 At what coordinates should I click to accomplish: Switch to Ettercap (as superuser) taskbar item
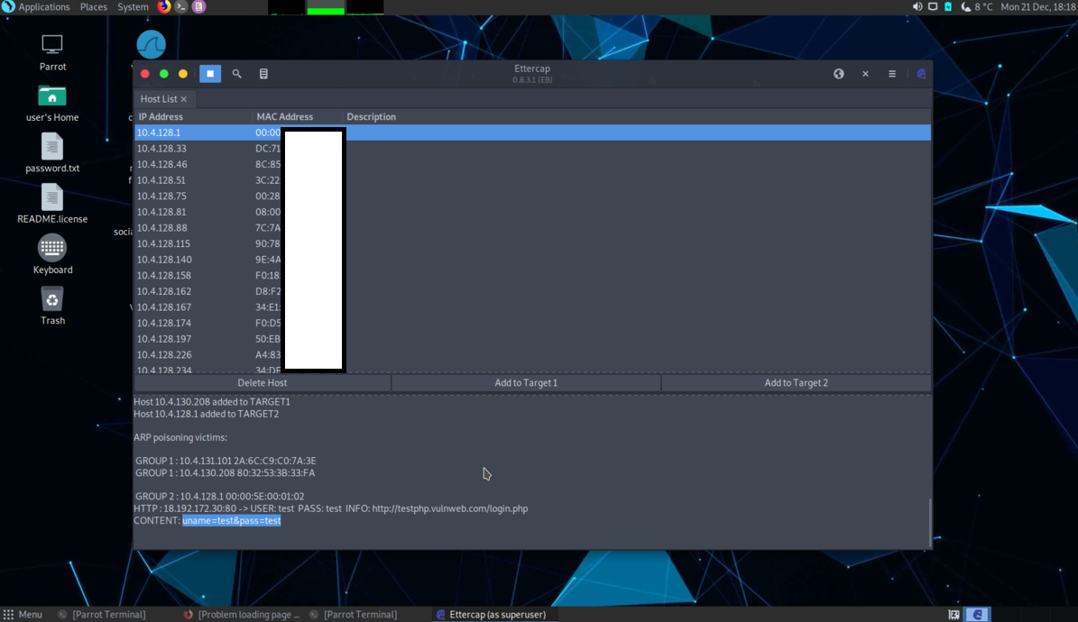pos(491,615)
